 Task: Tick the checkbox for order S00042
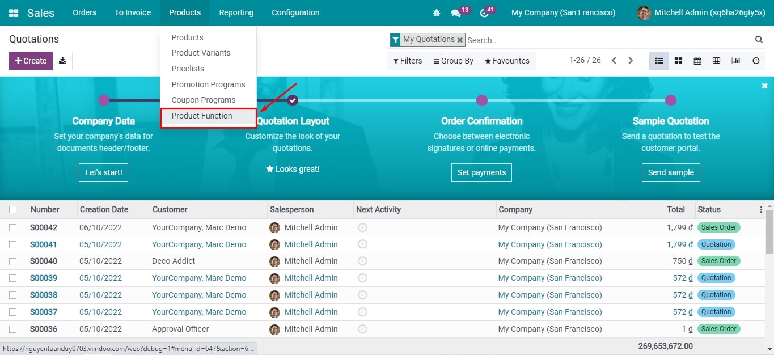[x=13, y=227]
